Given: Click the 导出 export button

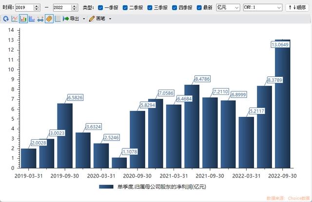Looking at the screenshot, I should coord(71,18).
